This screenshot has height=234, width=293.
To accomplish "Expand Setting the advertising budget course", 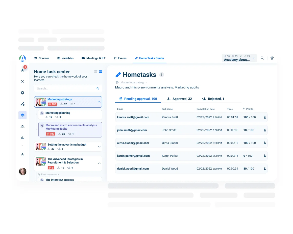I will (99, 146).
